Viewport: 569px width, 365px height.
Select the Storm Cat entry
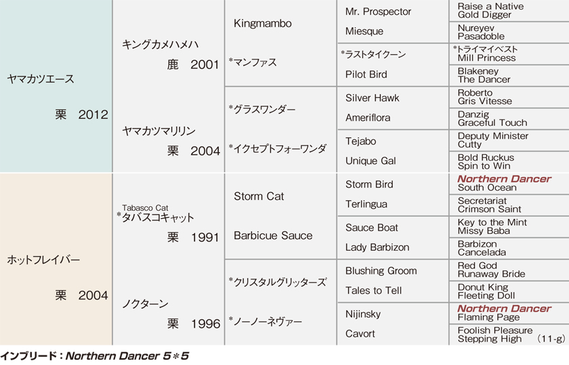point(259,196)
